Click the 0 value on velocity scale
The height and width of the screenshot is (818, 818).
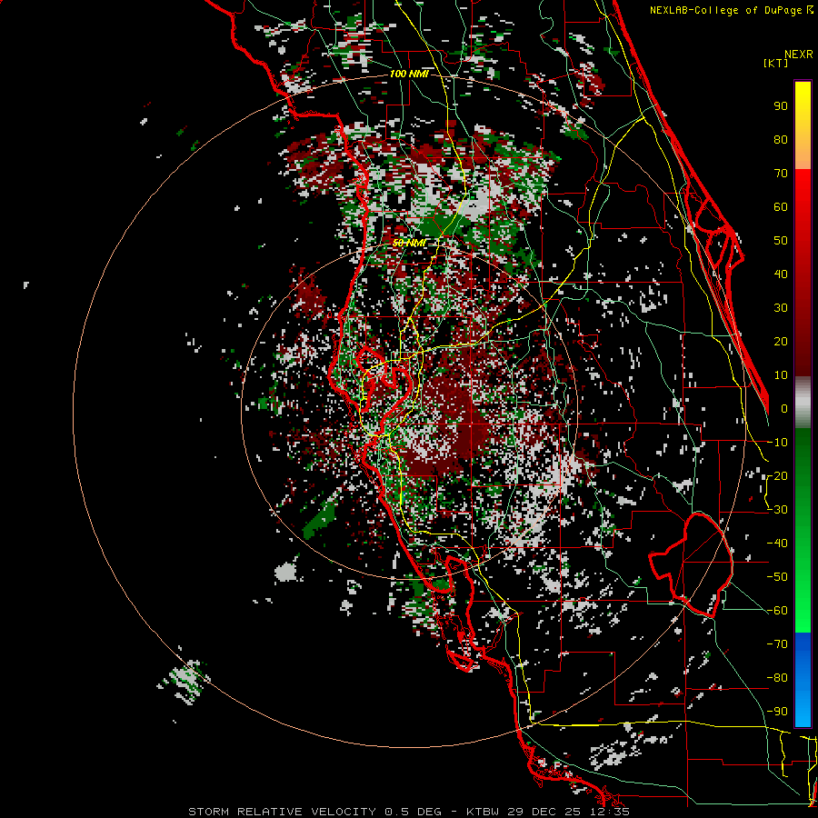(x=784, y=409)
